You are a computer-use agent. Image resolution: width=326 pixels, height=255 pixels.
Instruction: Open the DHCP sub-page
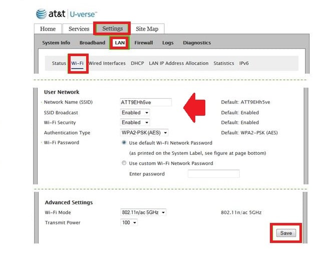[x=137, y=64]
